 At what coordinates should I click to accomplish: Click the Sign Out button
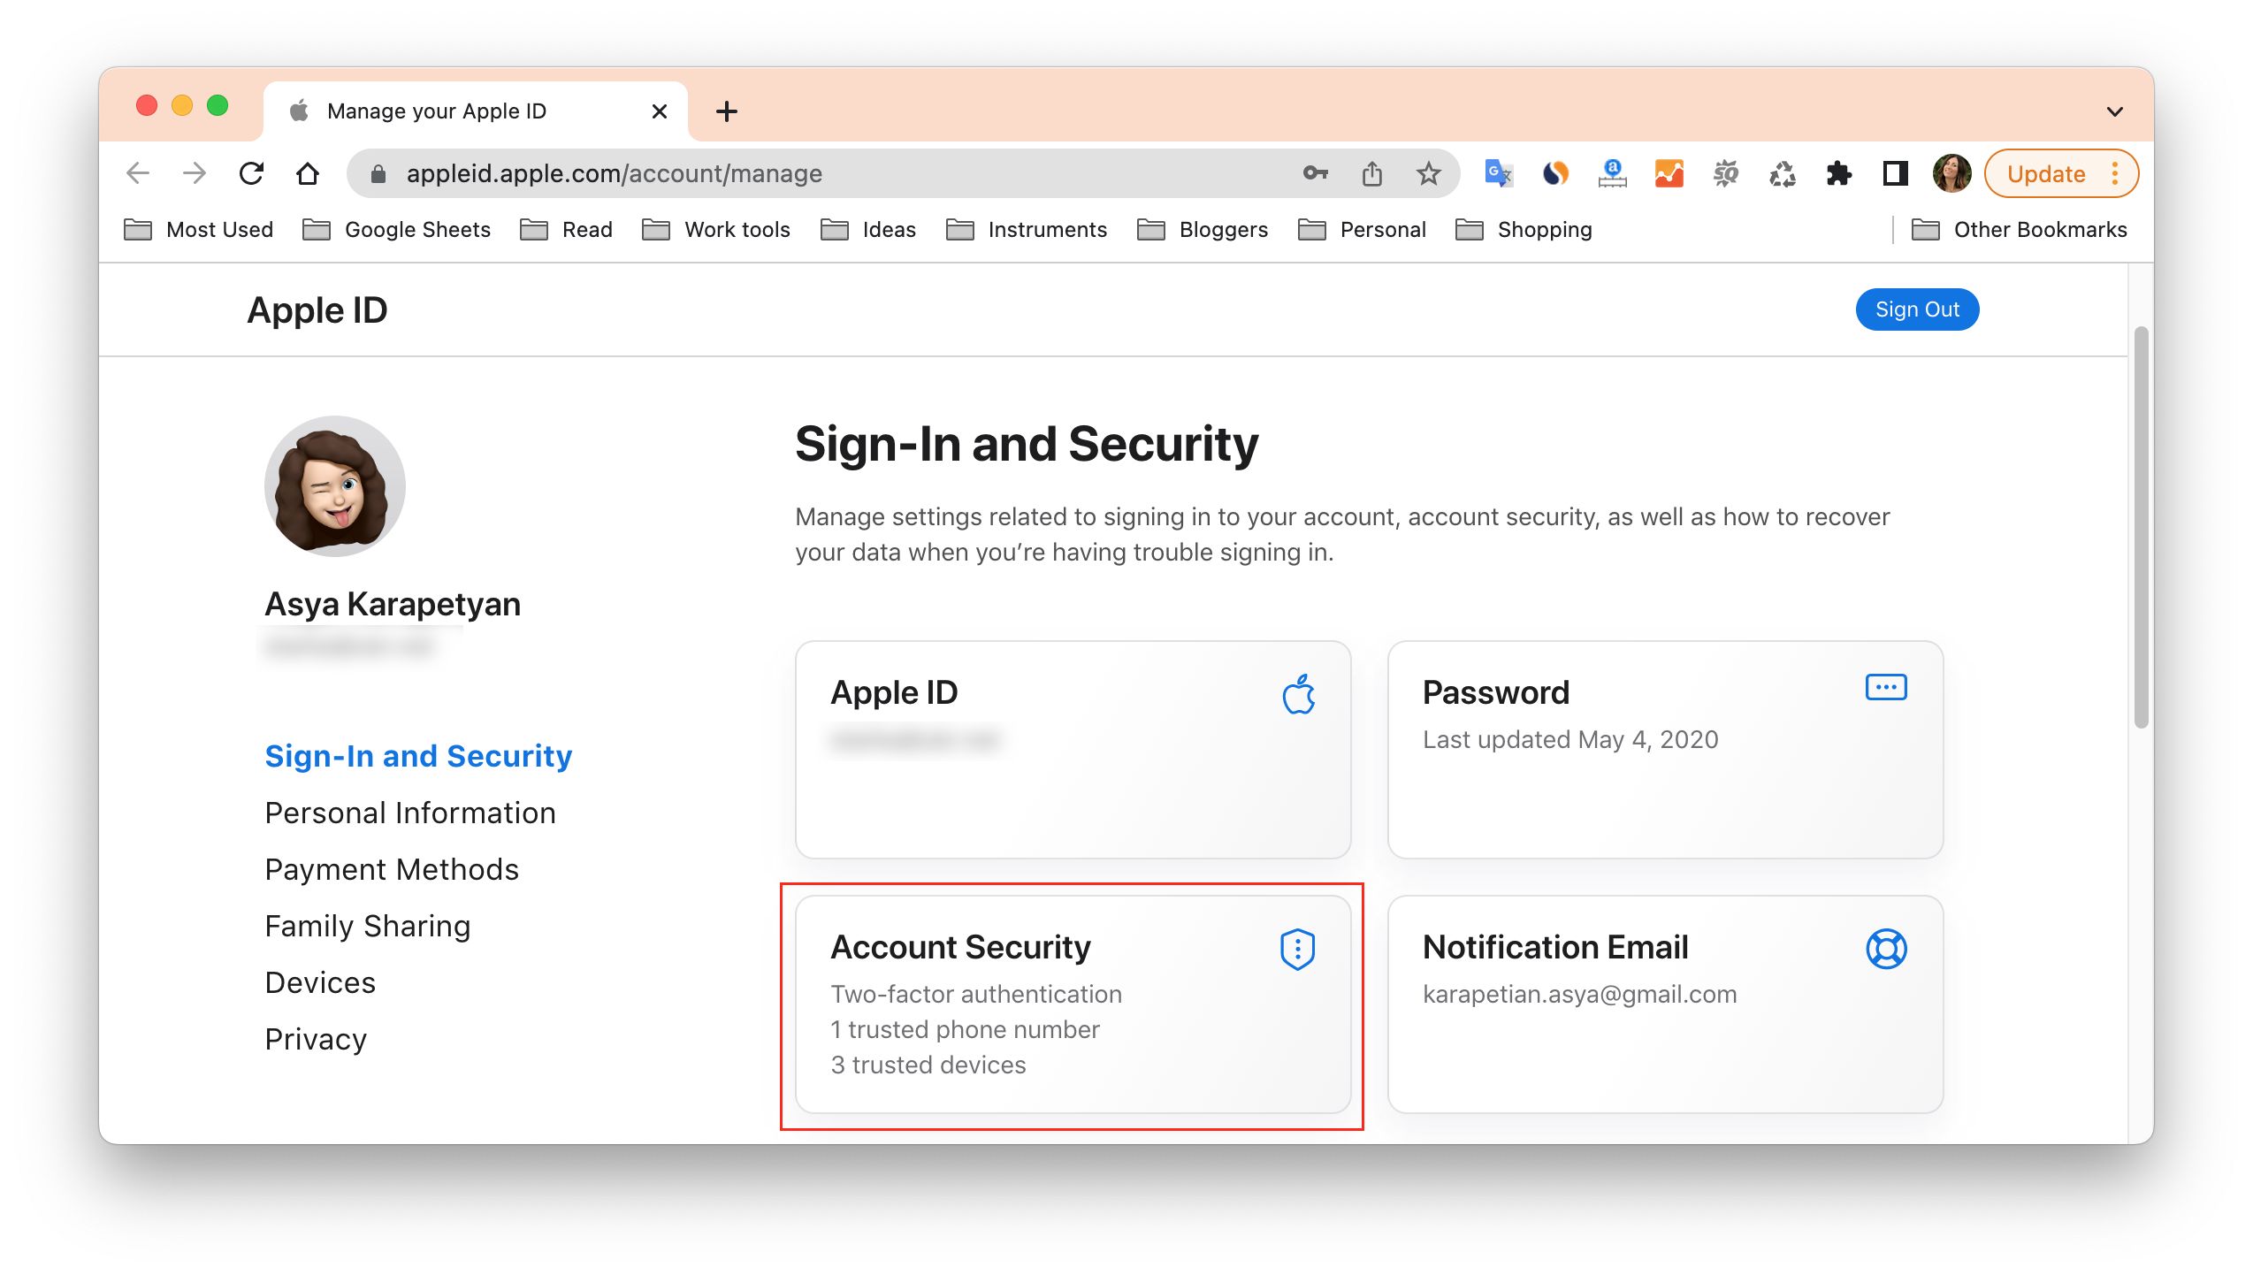(1917, 309)
